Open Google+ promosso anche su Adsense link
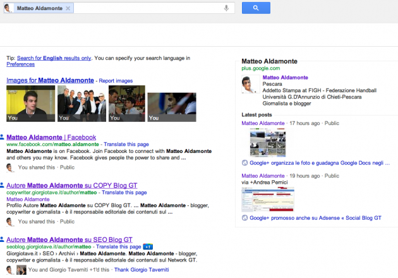The width and height of the screenshot is (398, 278). pyautogui.click(x=315, y=218)
